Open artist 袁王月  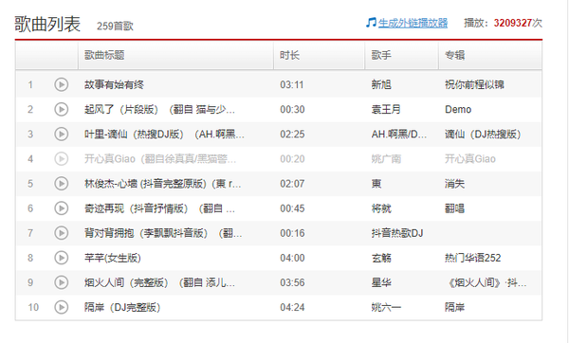click(x=386, y=110)
